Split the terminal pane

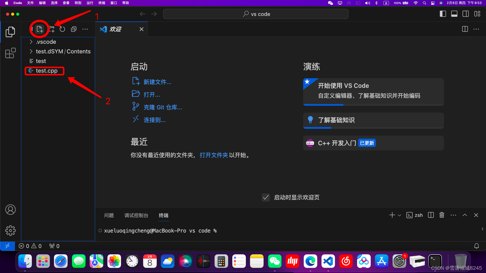pyautogui.click(x=431, y=215)
